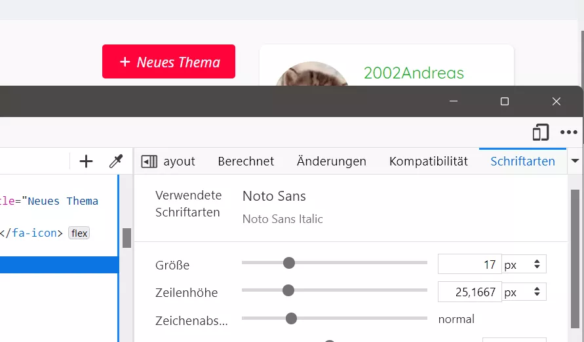Screen dimensions: 584x342
Task: Click the plus icon on Neues Thema button
Action: tap(125, 61)
